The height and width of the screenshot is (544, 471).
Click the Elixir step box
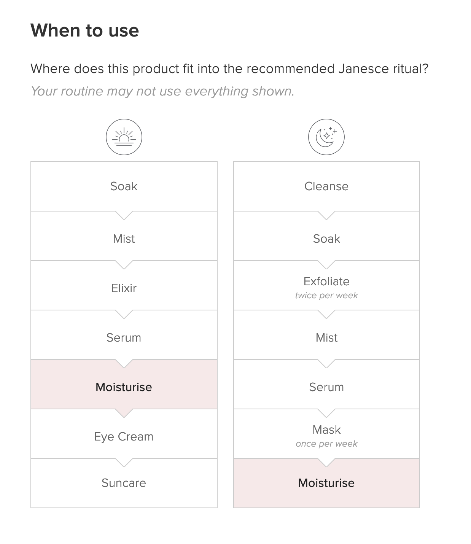(124, 288)
